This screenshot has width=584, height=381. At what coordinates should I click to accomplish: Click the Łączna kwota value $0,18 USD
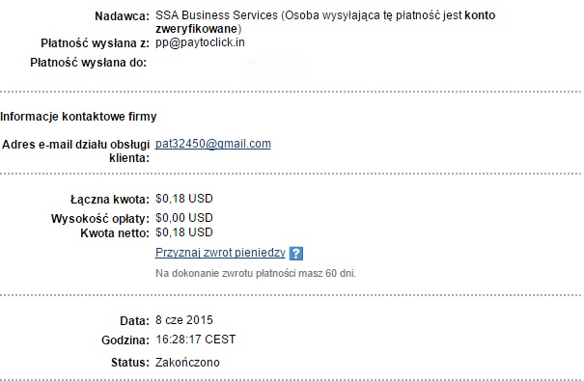(x=184, y=199)
